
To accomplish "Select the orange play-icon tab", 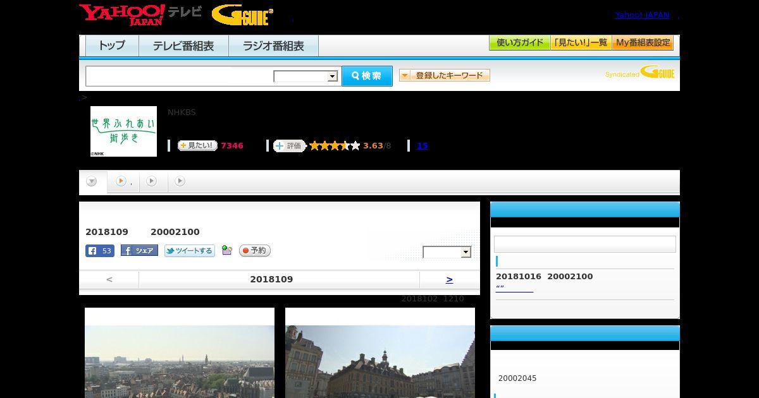I will tap(121, 181).
